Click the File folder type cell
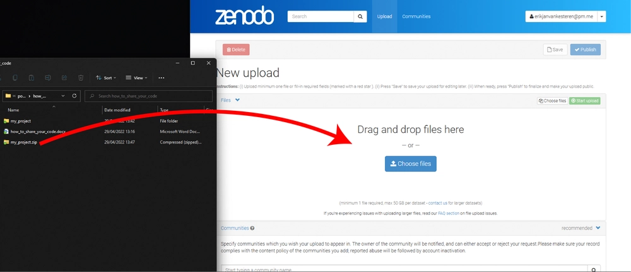 point(169,121)
